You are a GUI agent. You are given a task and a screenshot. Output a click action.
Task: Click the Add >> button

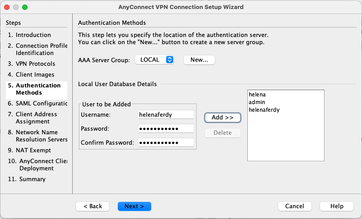223,117
